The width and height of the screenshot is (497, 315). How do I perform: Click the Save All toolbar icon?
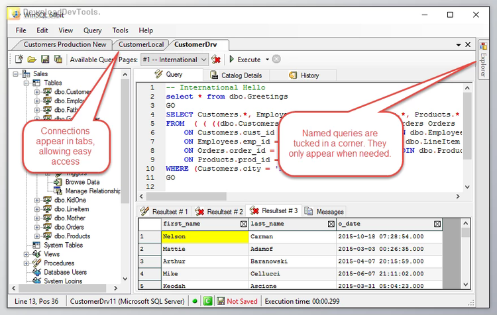58,59
